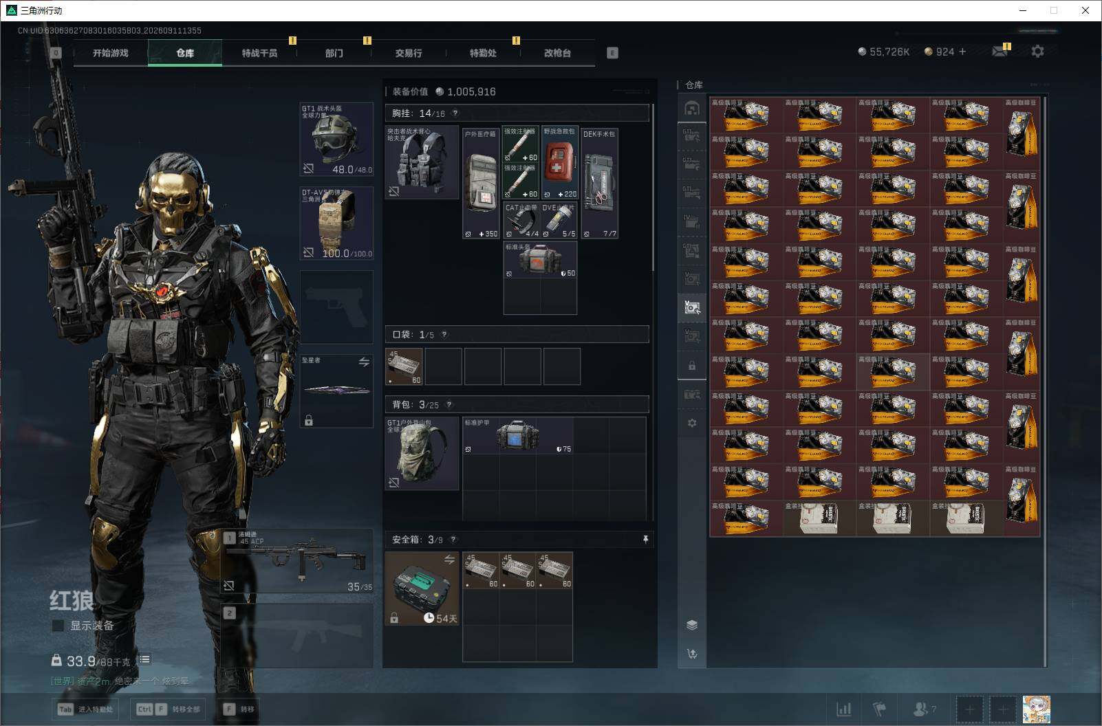Screen dimensions: 1102x726
Task: Click the 进入特勤处 button
Action: point(86,709)
